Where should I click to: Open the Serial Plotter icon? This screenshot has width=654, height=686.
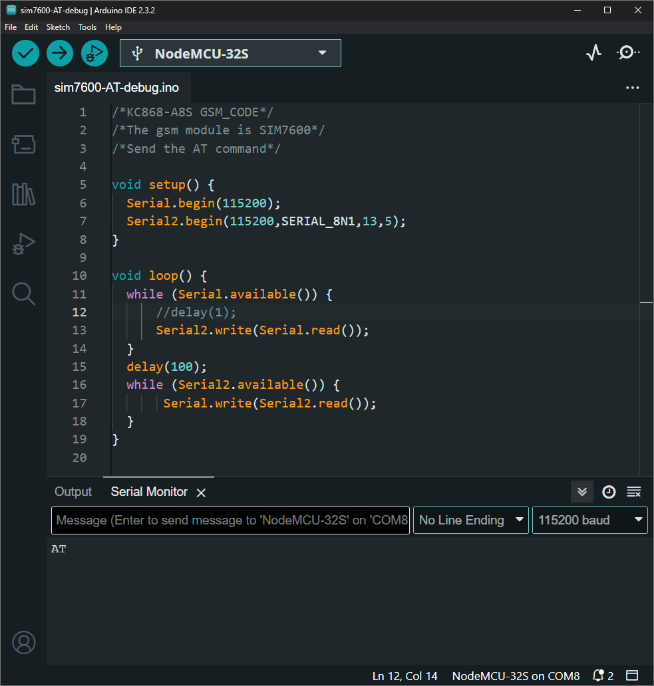point(593,53)
